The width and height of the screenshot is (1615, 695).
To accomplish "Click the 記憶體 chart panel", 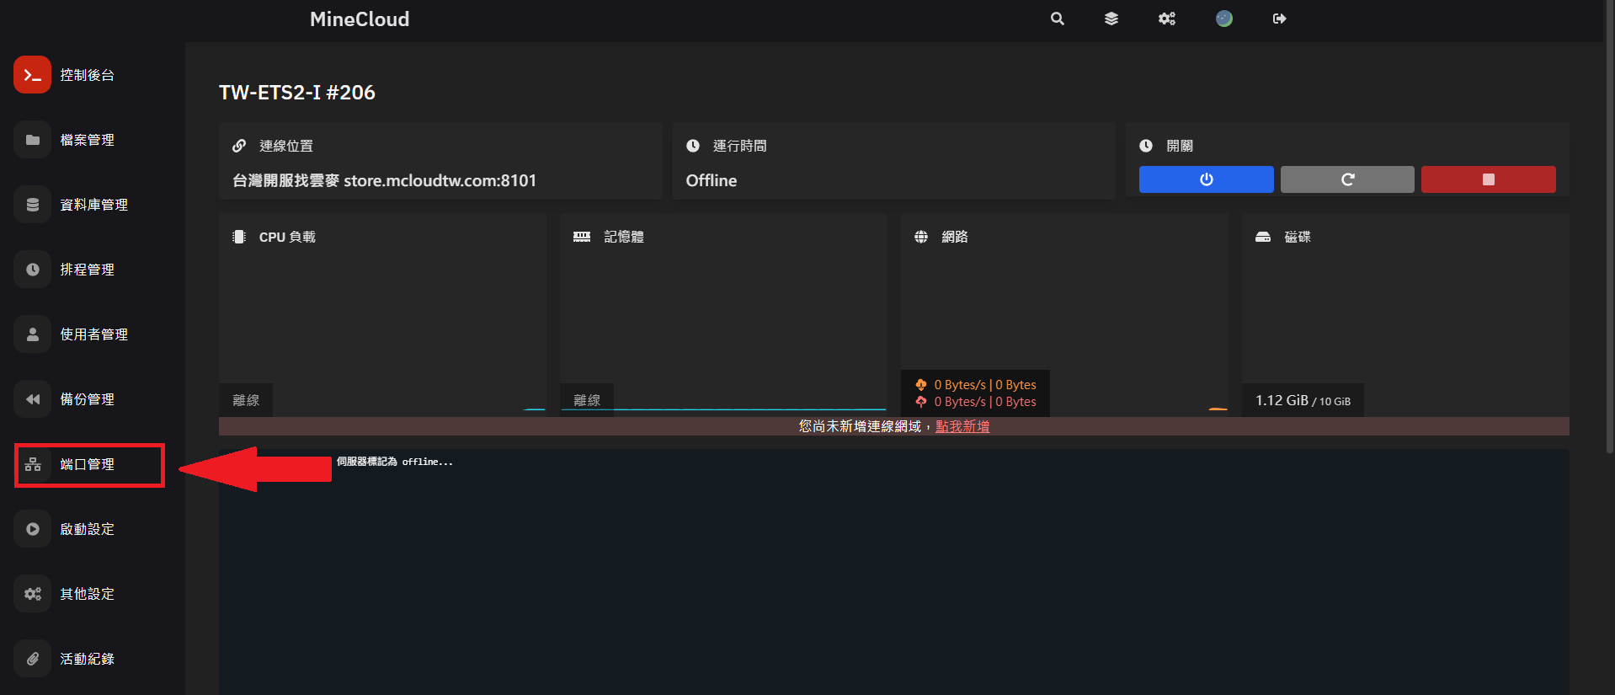I will point(723,315).
